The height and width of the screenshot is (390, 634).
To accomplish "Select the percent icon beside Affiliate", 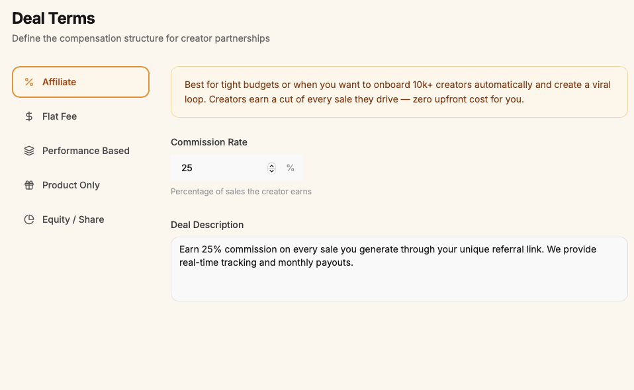I will point(28,82).
